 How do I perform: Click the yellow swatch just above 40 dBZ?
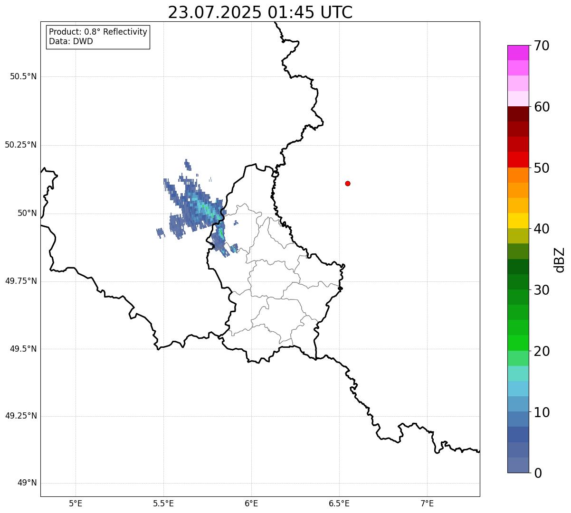click(x=518, y=221)
